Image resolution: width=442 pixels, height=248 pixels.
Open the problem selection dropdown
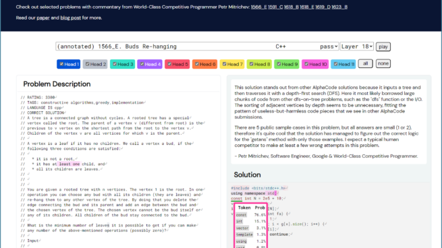click(x=197, y=46)
